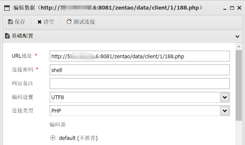Viewport: 245px width, 145px height.
Task: Maximize the edit data dialog
Action: 232,8
